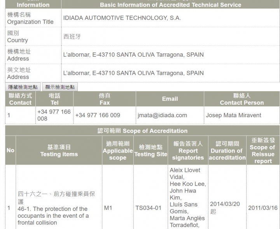Click Basic Information of Accredited Technical Service header
This screenshot has width=280, height=229.
tap(171, 5)
